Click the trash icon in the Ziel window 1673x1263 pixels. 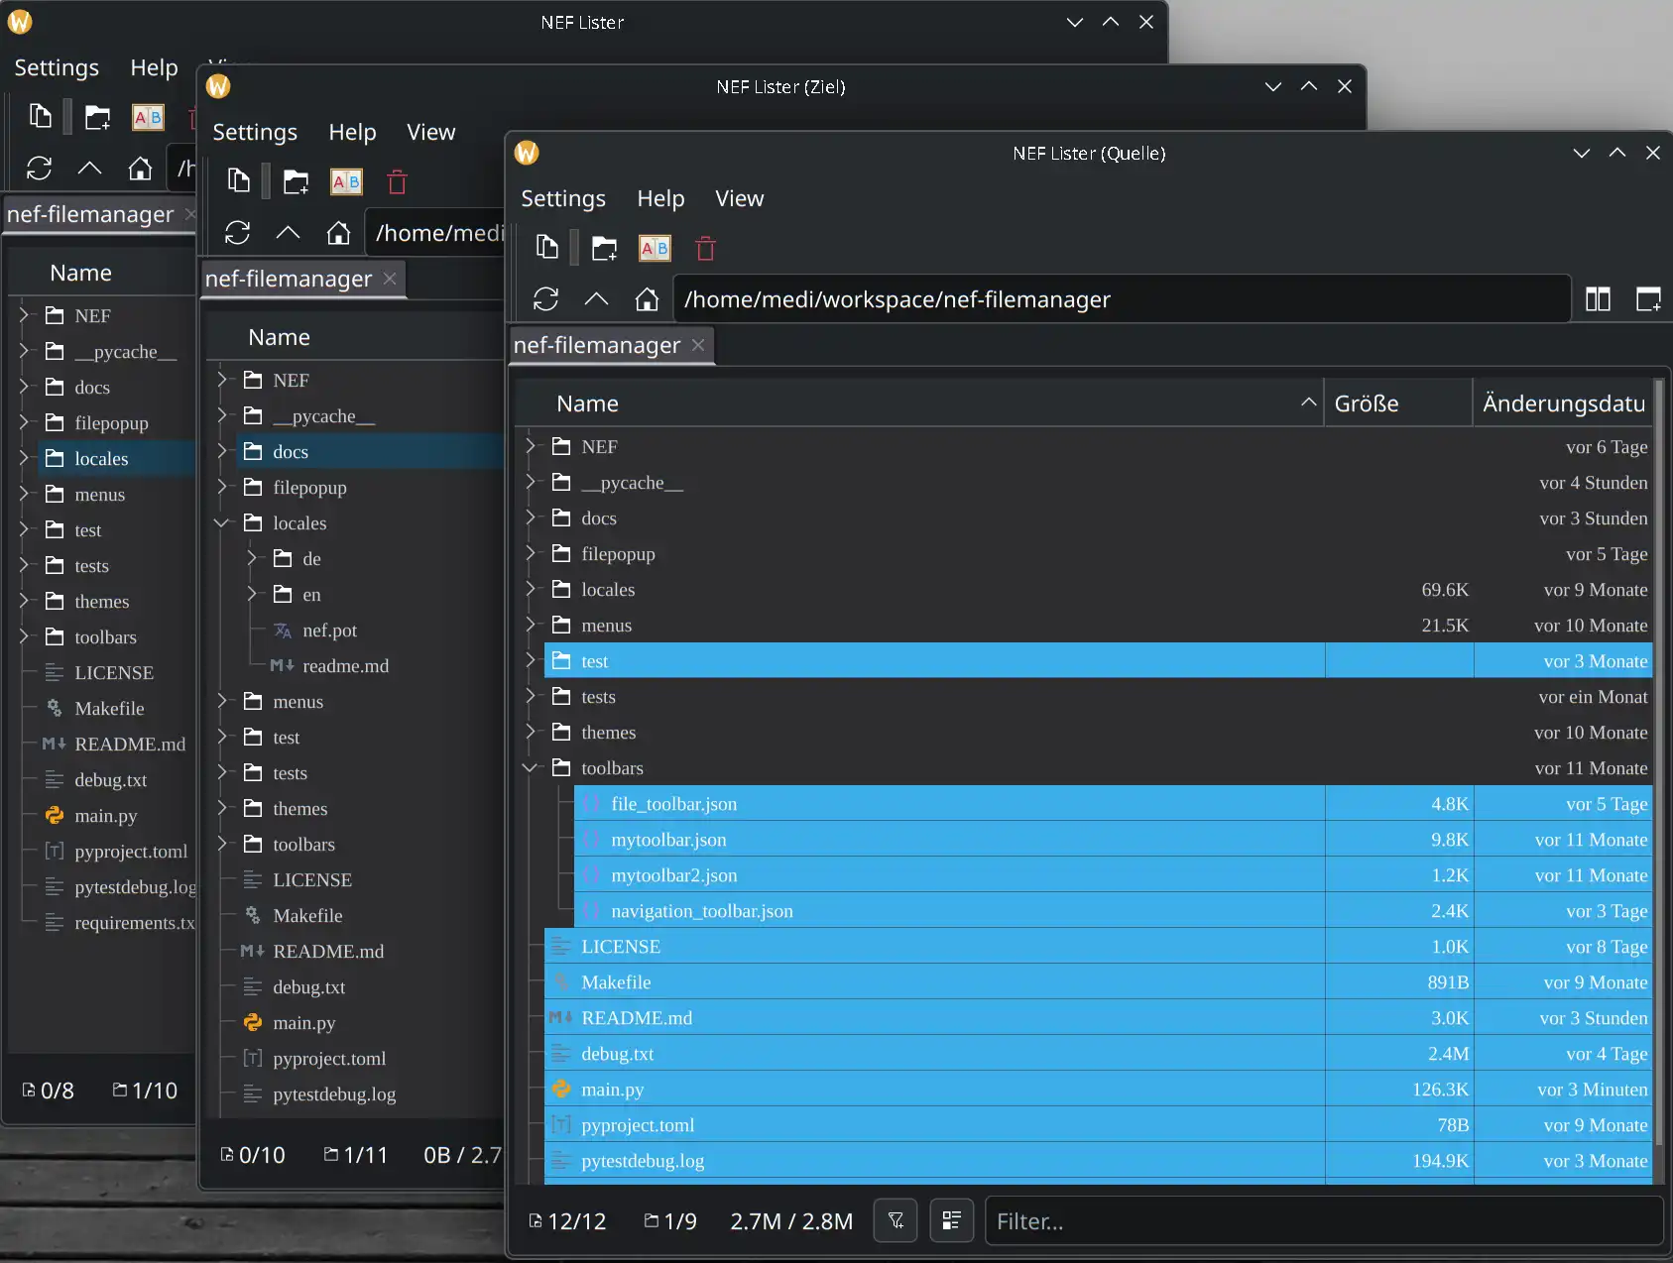(397, 182)
